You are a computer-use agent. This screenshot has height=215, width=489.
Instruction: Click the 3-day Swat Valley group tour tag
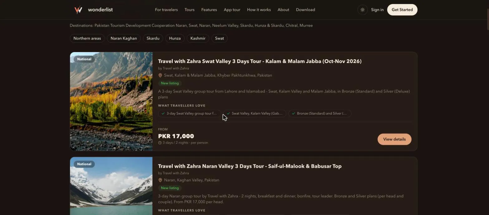190,114
